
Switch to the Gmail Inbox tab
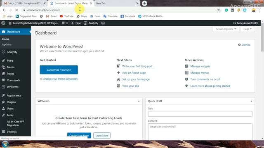[x=25, y=3]
